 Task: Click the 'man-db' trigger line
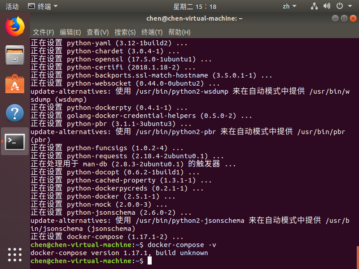pyautogui.click(x=133, y=164)
